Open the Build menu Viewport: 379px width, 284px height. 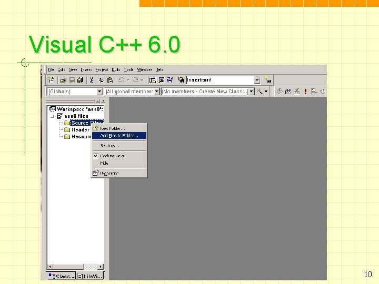116,69
